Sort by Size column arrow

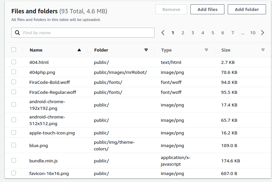[x=263, y=50]
